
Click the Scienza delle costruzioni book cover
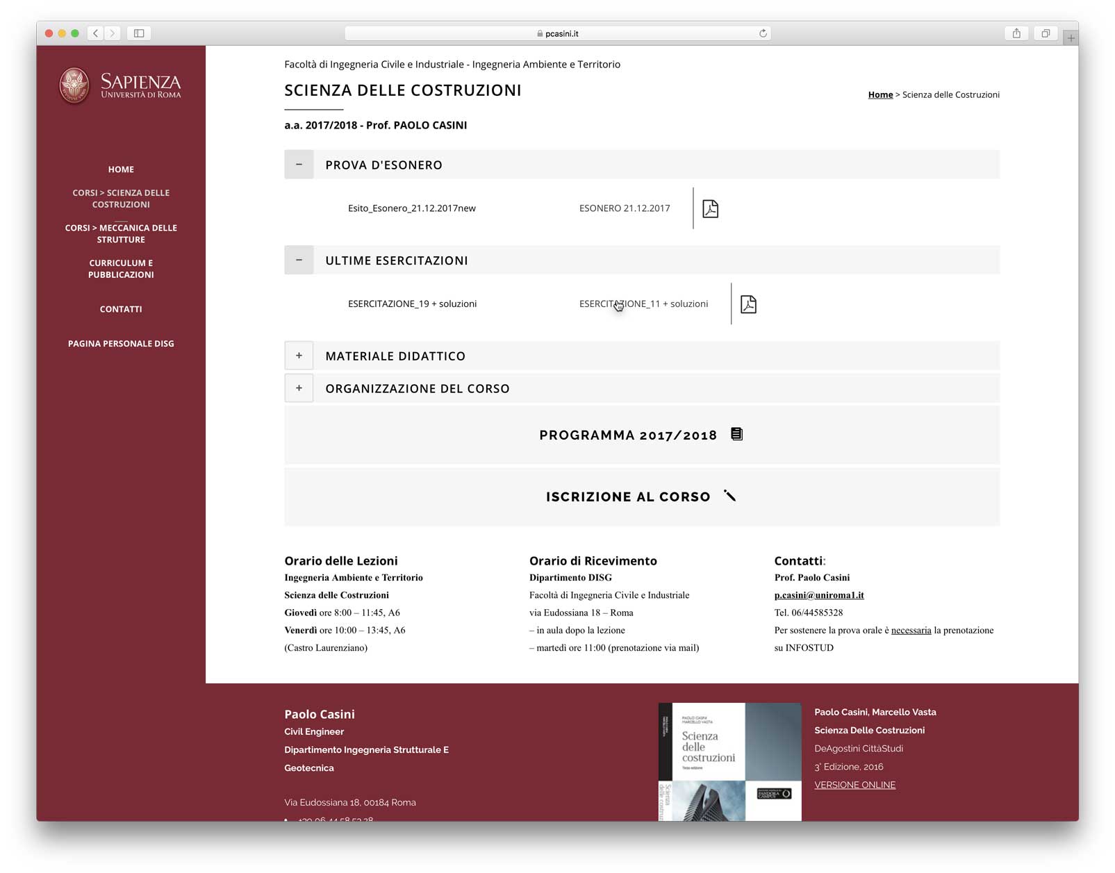click(729, 761)
